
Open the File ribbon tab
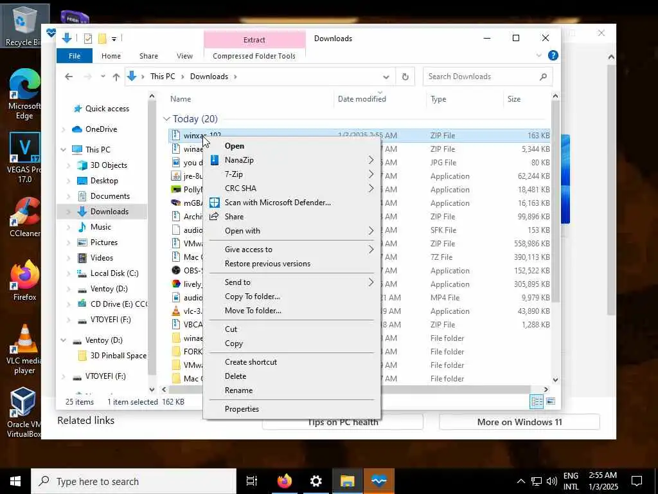click(x=75, y=56)
